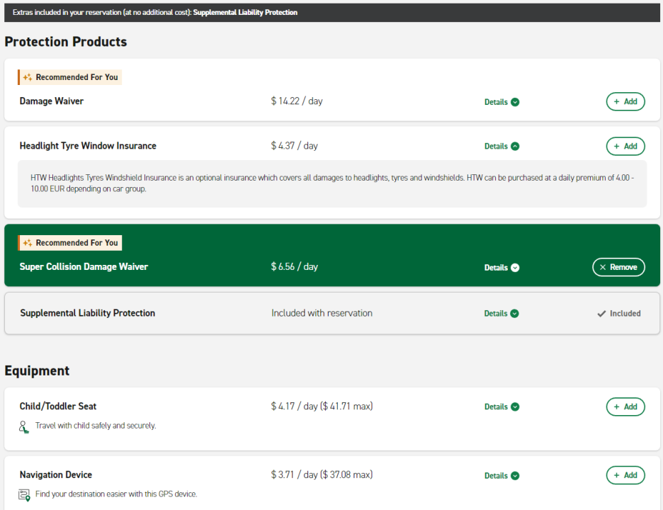
Task: Click the Extras included banner text
Action: tap(154, 13)
